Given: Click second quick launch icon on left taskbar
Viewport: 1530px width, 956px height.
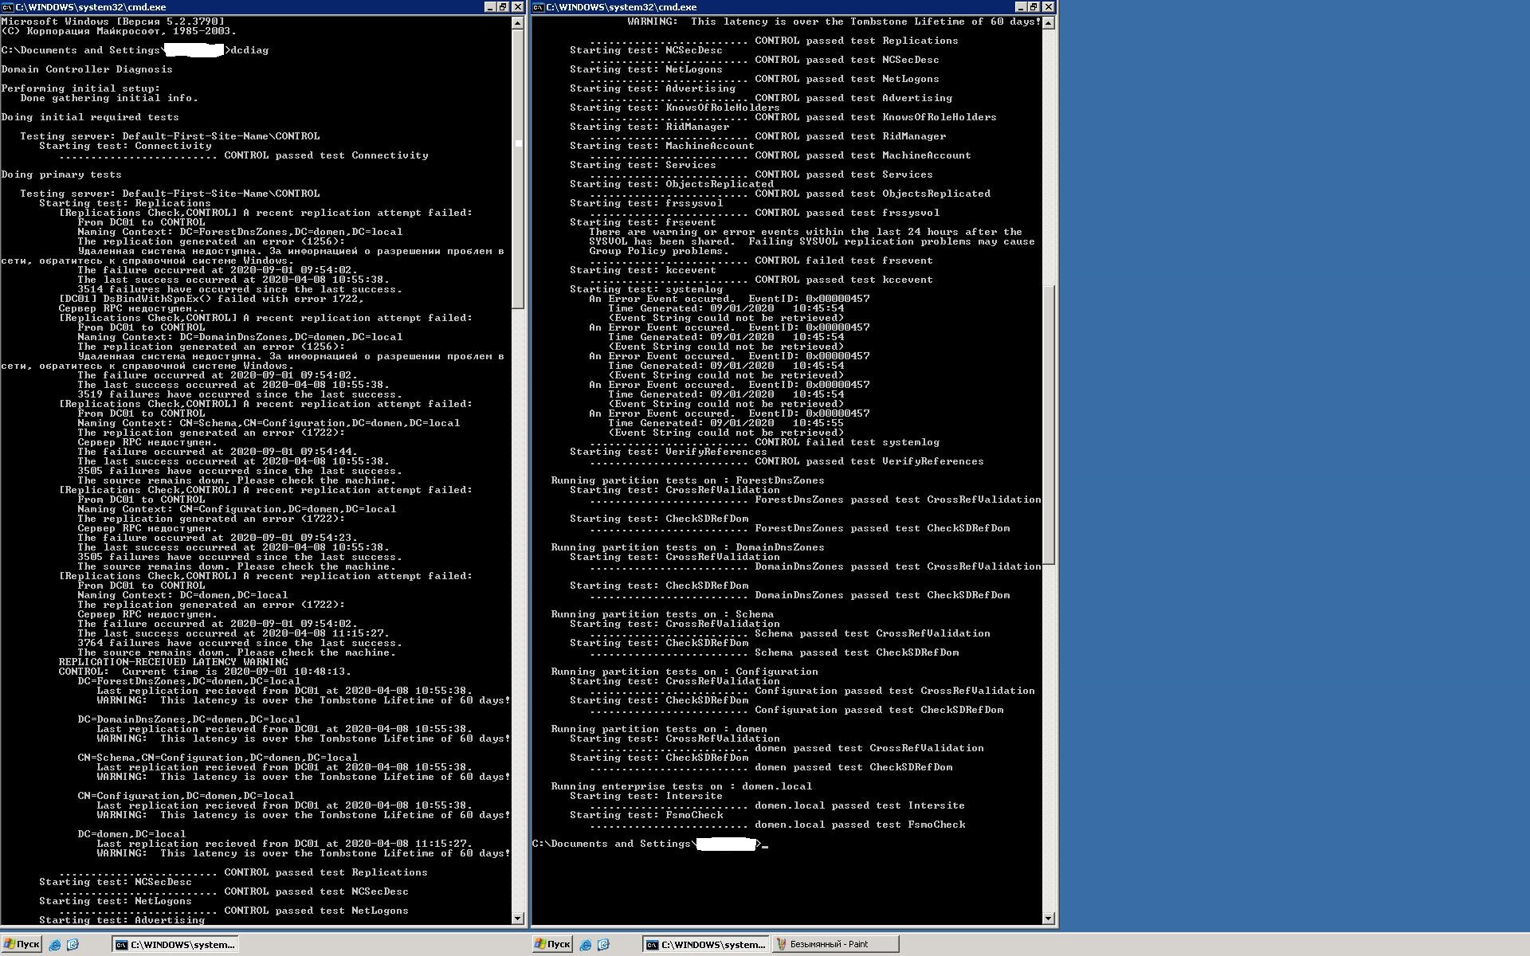Looking at the screenshot, I should tap(73, 945).
